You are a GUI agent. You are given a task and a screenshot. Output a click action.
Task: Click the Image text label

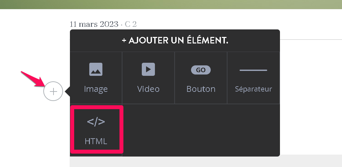pyautogui.click(x=96, y=89)
